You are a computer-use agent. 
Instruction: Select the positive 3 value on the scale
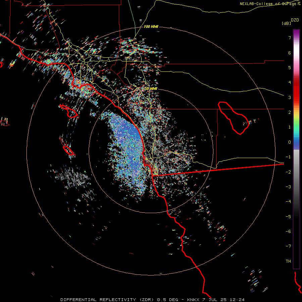290,97
